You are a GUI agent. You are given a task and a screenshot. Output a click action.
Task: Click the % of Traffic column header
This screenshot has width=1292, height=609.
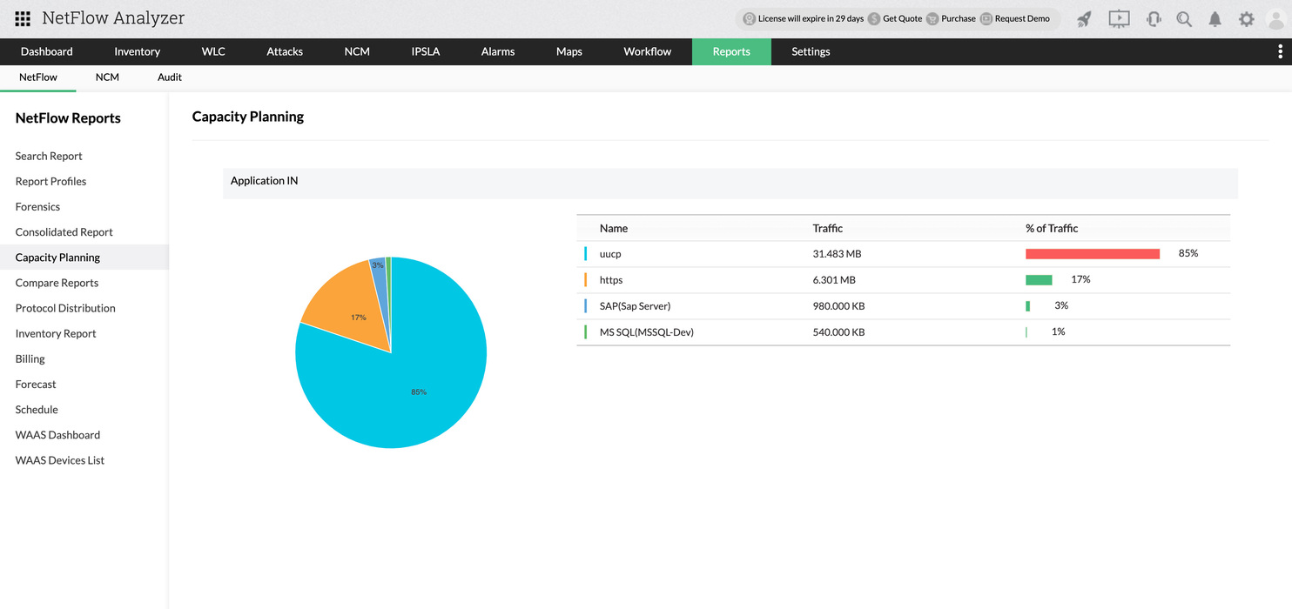pyautogui.click(x=1052, y=228)
